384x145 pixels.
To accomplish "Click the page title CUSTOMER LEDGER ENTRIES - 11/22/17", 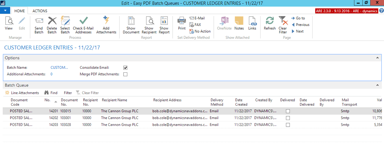I will coord(52,48).
